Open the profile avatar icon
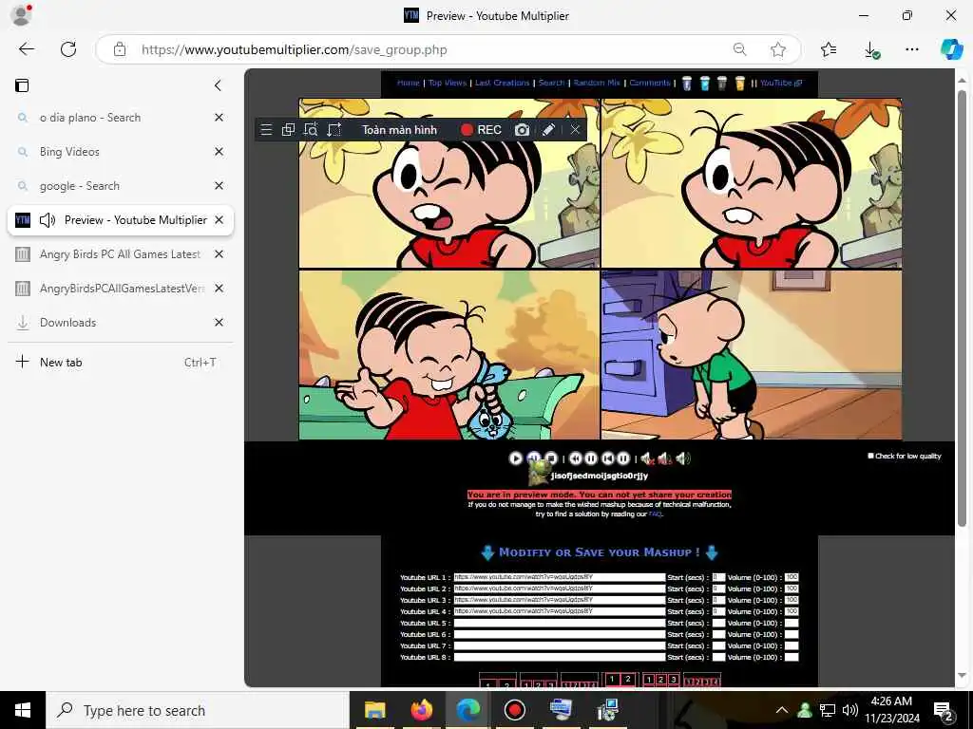973x729 pixels. (21, 15)
